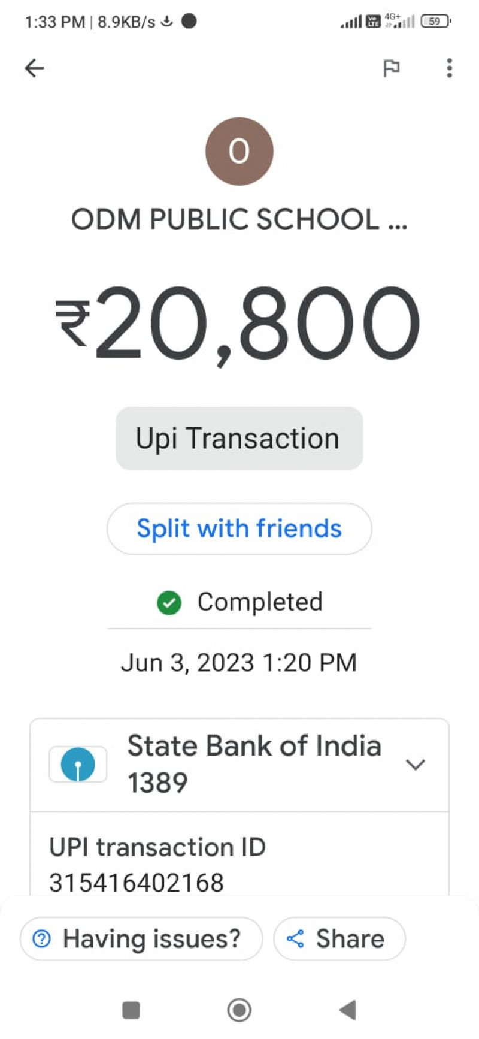479x1039 pixels.
Task: Open ODM PUBLIC SCHOOL payee name
Action: click(x=239, y=220)
